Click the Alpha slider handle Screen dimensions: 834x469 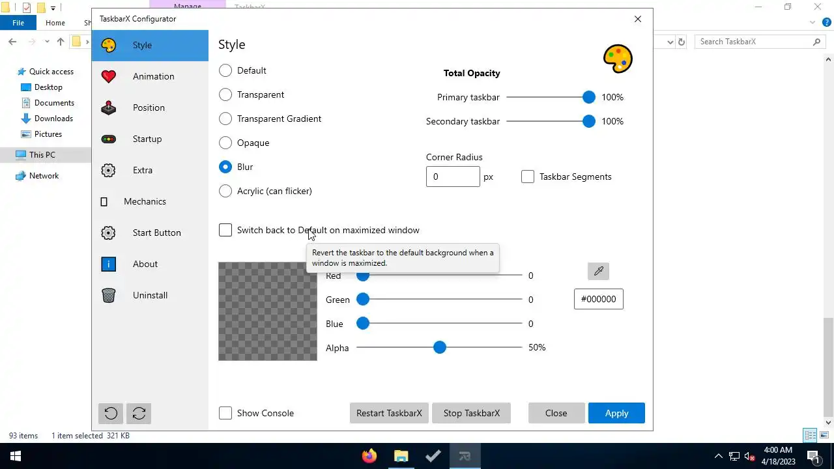click(x=440, y=348)
